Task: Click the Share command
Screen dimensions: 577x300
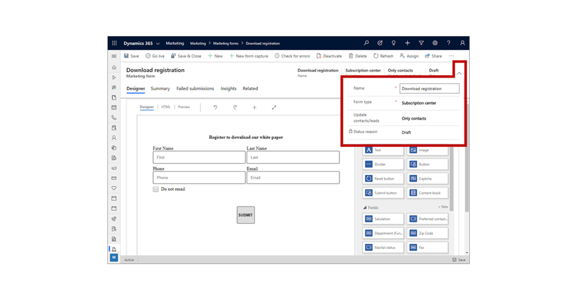Action: pyautogui.click(x=433, y=56)
